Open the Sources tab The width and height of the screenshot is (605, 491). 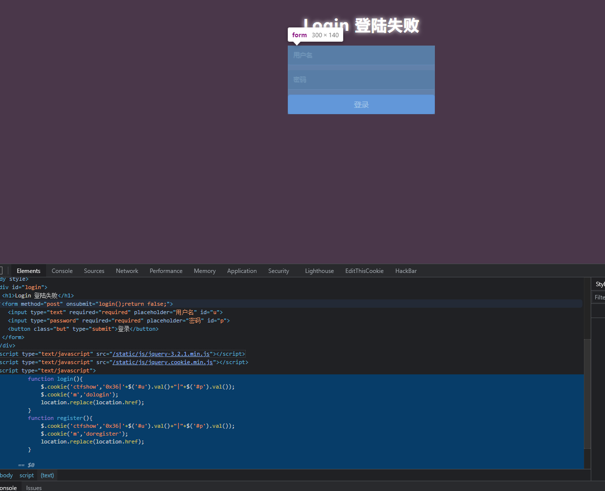point(94,271)
